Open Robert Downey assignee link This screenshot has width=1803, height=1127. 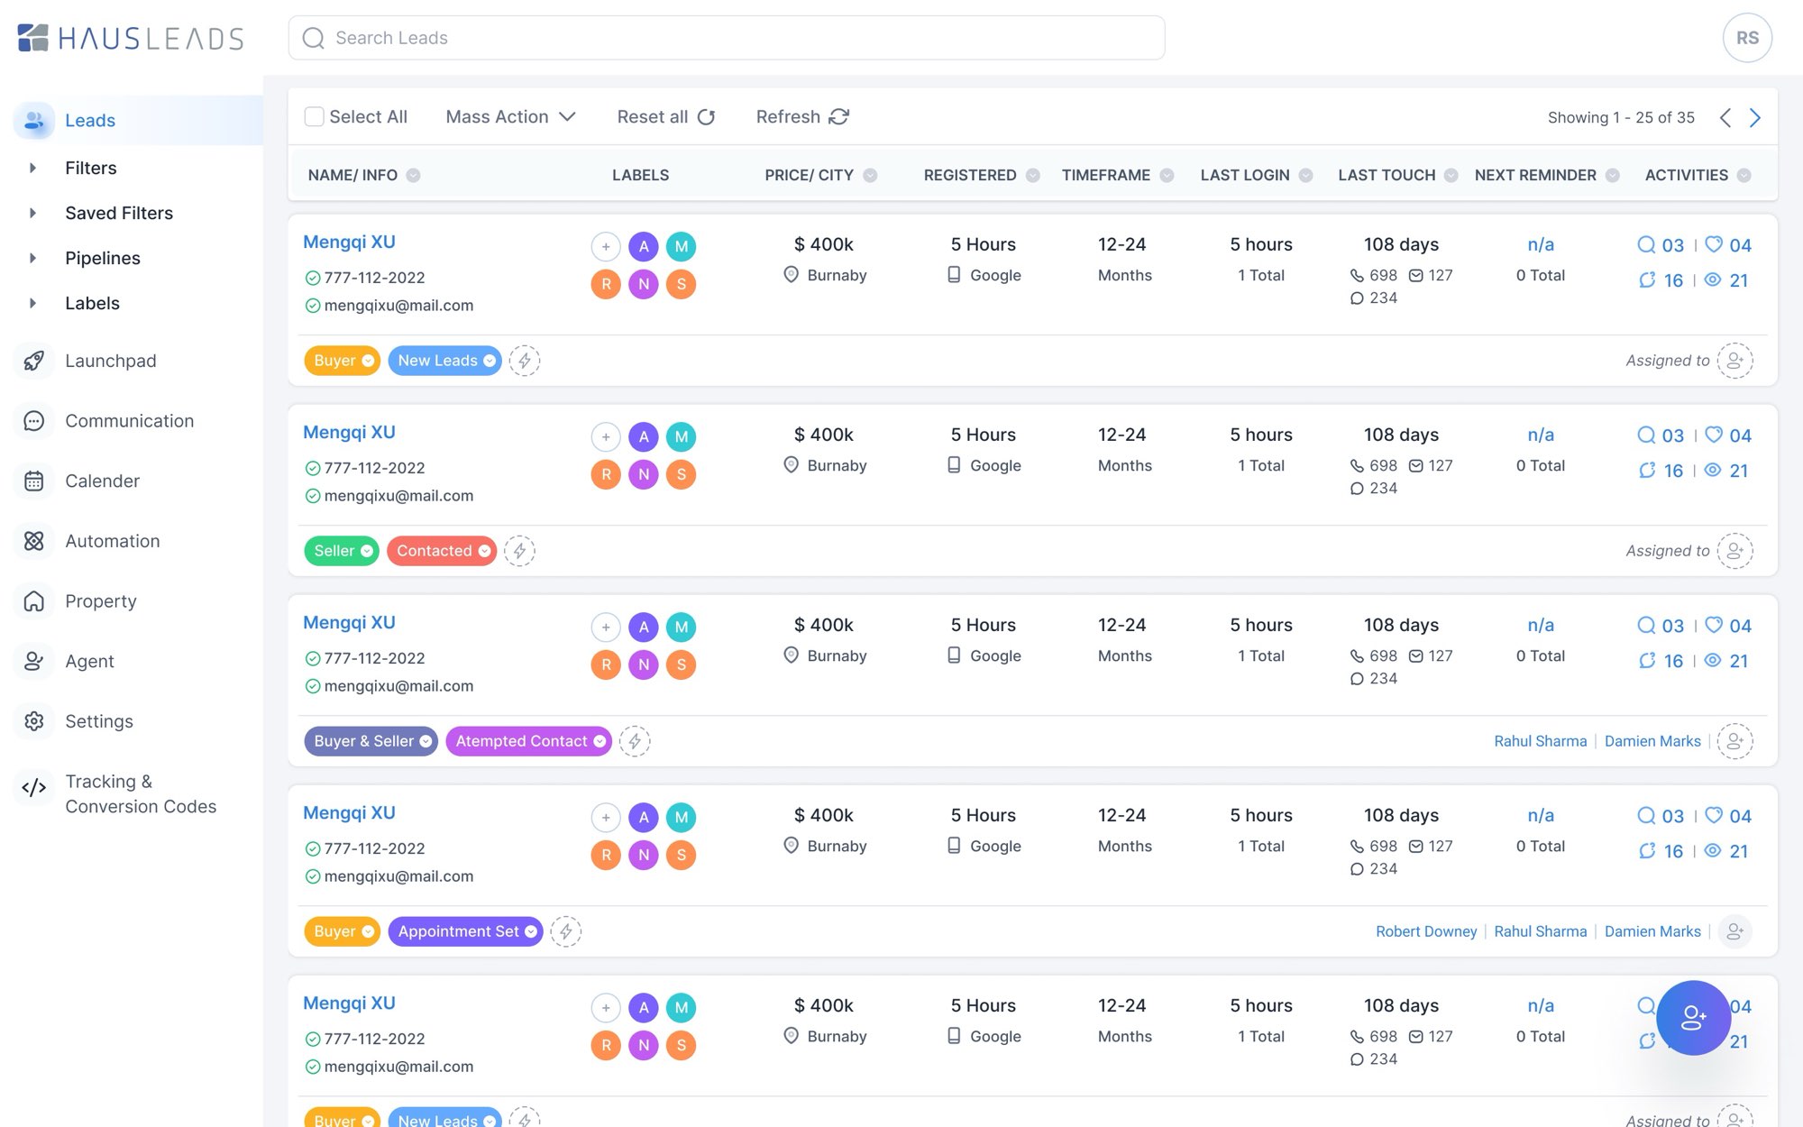(x=1426, y=931)
